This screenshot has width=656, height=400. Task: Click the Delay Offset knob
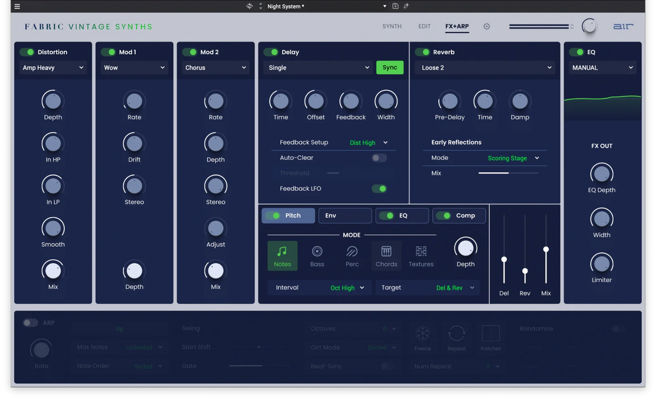[315, 101]
